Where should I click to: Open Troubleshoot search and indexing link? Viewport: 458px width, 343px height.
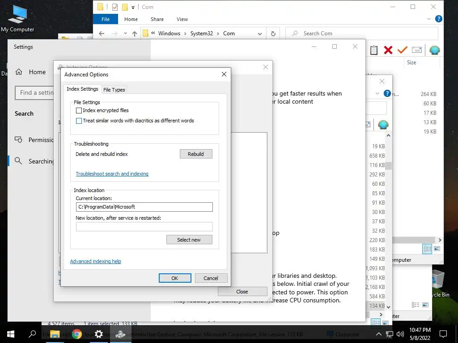tap(112, 174)
